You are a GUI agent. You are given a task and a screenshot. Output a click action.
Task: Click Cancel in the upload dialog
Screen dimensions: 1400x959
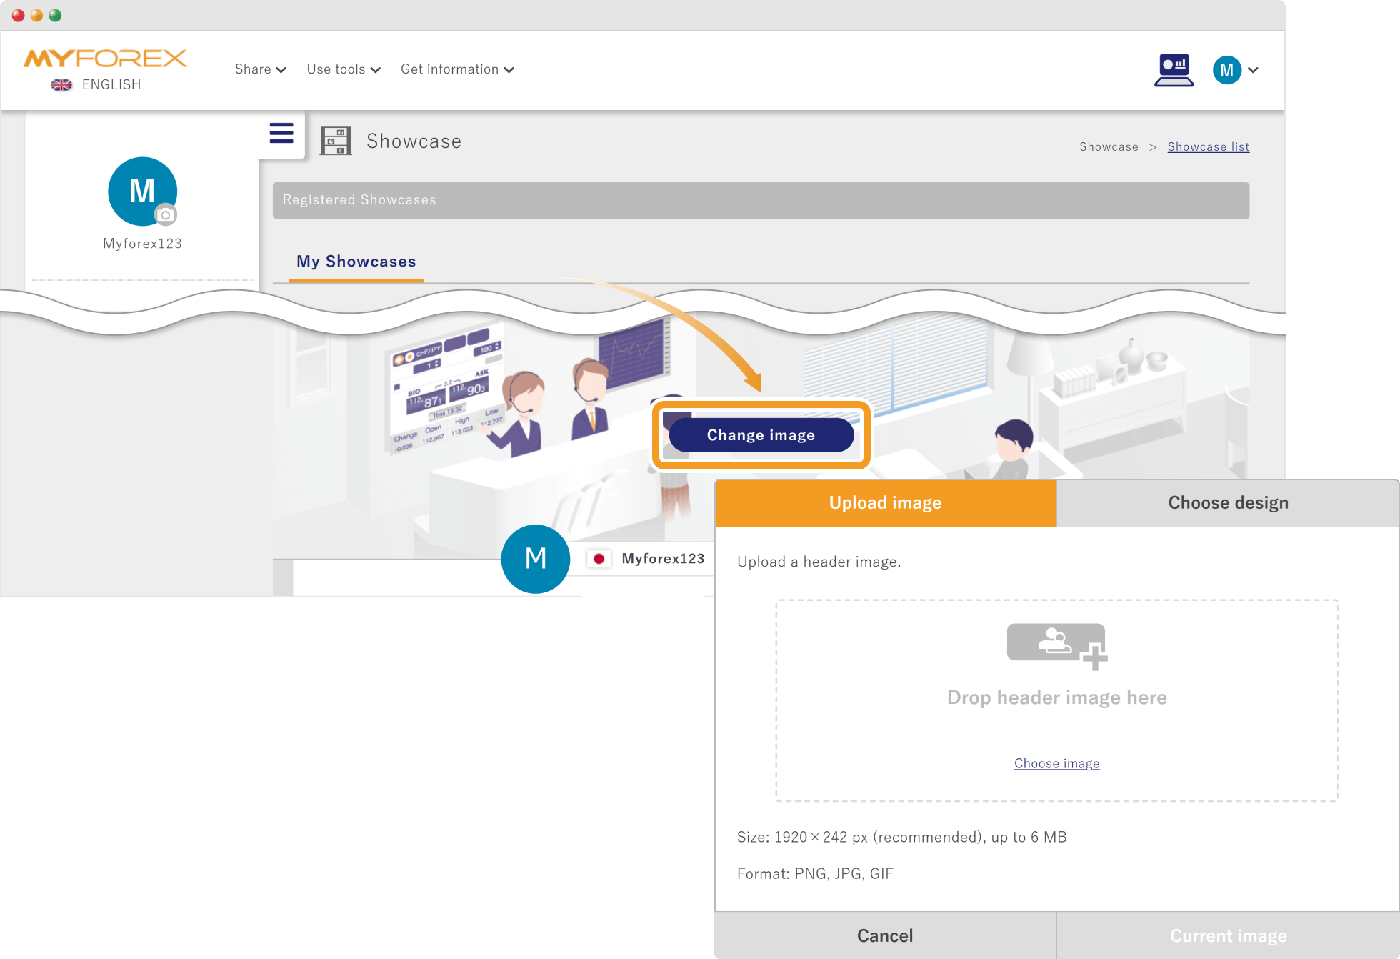tap(885, 935)
